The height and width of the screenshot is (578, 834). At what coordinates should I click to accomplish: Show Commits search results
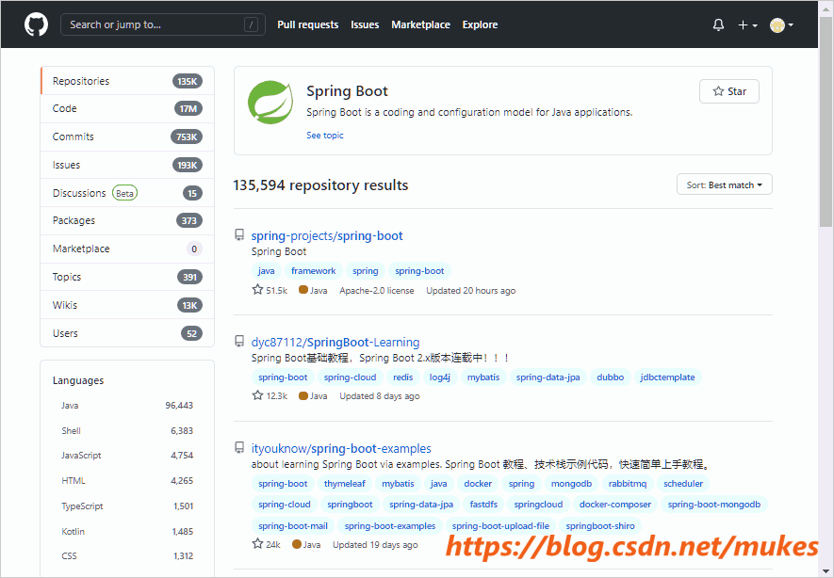click(127, 136)
